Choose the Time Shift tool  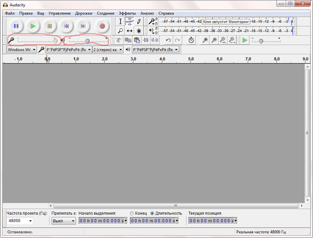pyautogui.click(x=130, y=31)
